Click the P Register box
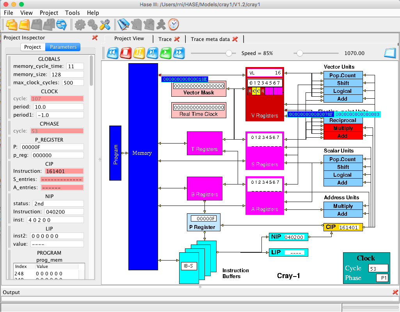 point(204,222)
